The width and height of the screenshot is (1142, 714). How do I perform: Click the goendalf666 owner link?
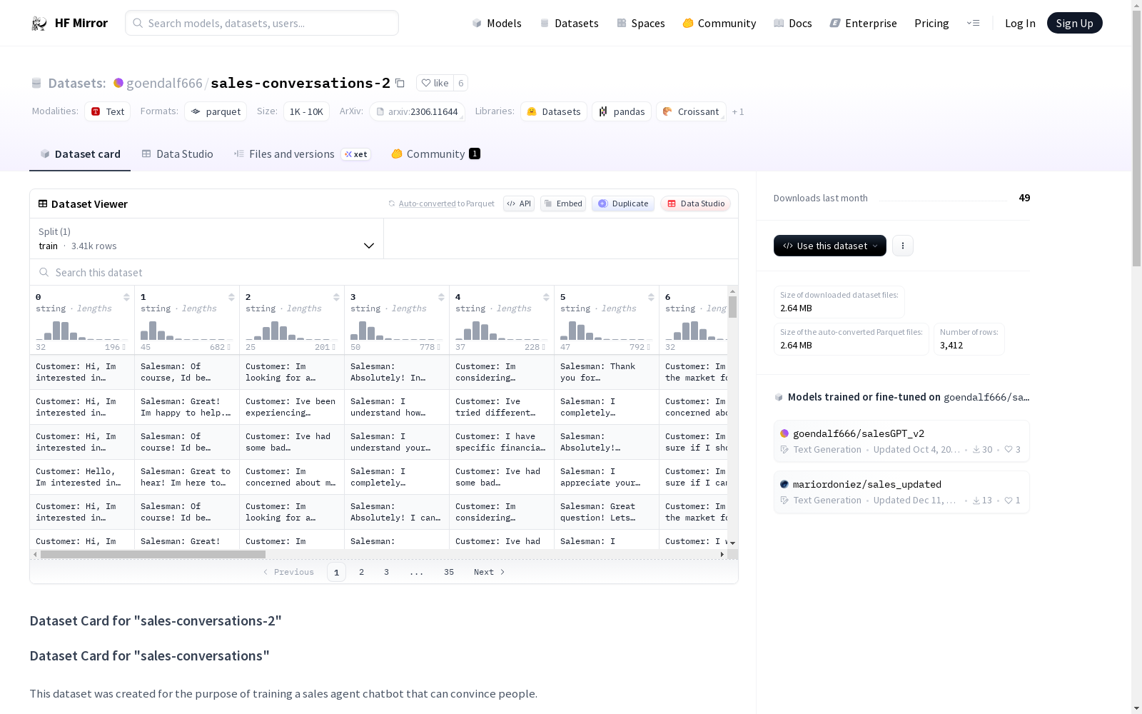tap(164, 83)
